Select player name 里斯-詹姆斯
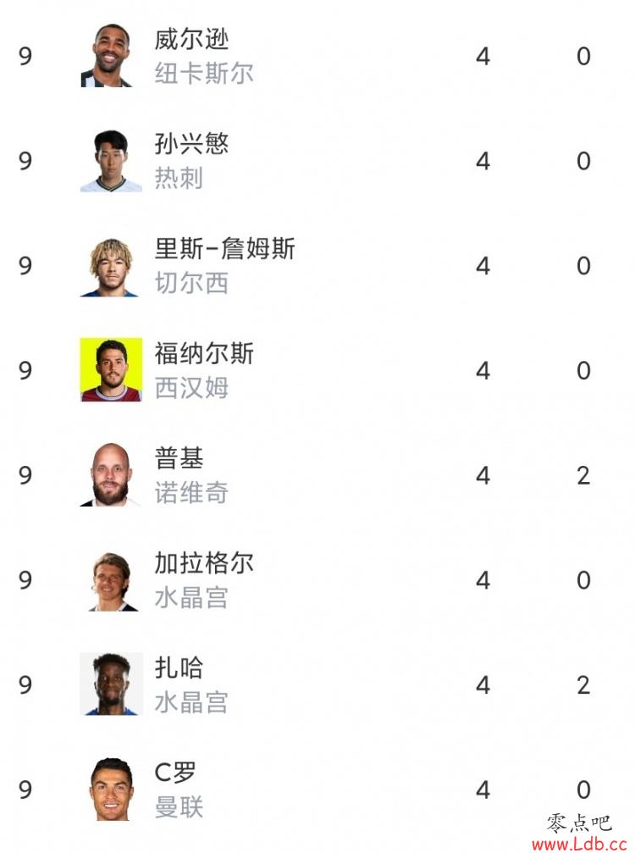Viewport: 635px width, 853px height. coord(224,248)
